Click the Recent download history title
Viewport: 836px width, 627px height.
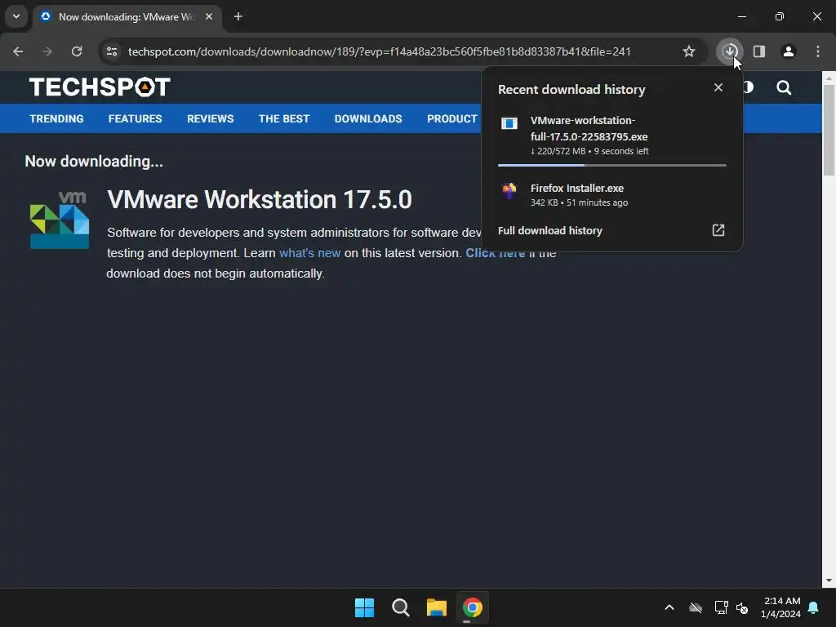571,89
